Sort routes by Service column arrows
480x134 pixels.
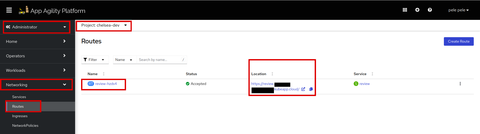pos(372,74)
